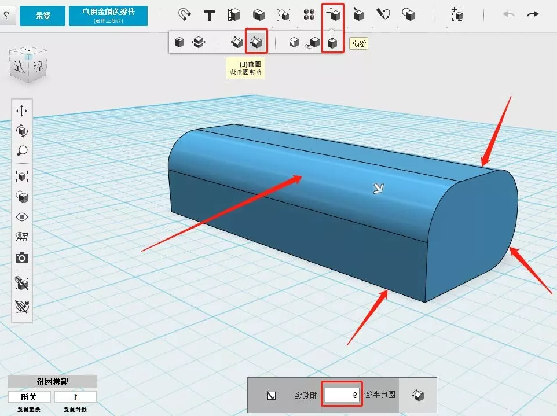Click the fillet cube icon in bottom panel
The height and width of the screenshot is (416, 557).
coord(418,395)
